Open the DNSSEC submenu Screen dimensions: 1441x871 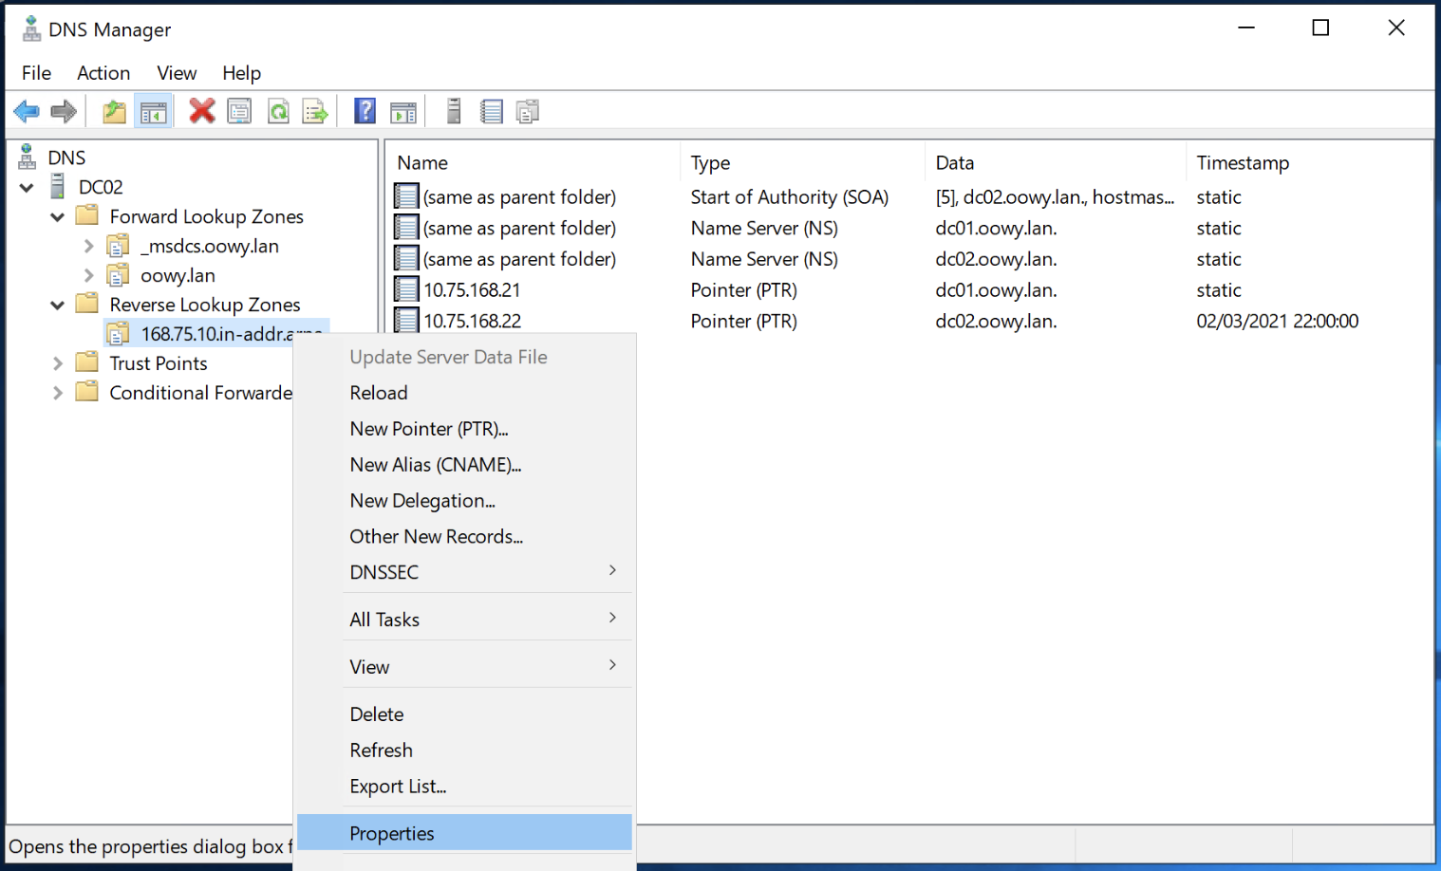point(384,572)
